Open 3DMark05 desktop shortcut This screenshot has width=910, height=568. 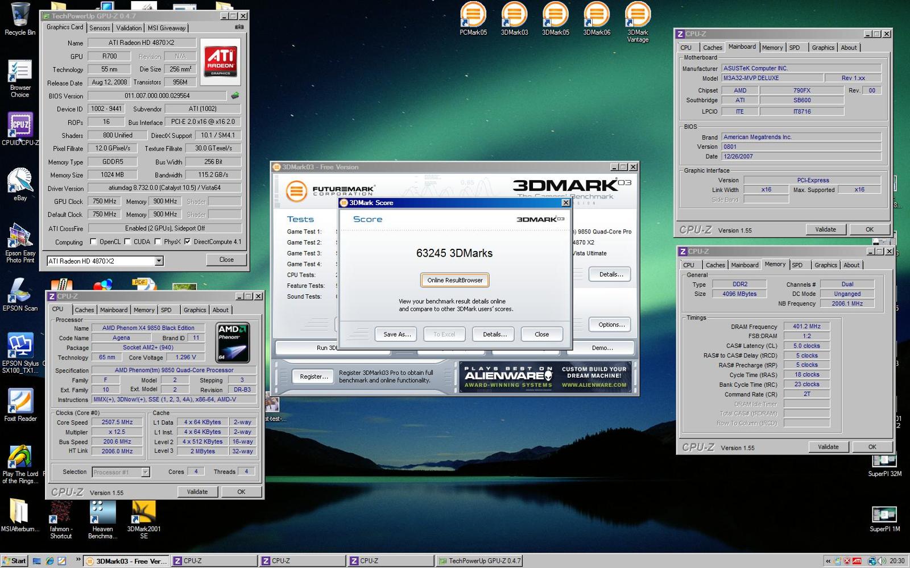click(556, 19)
